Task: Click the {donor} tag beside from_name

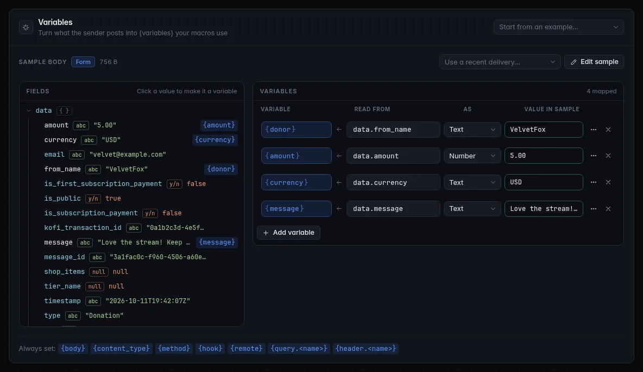Action: tap(221, 169)
